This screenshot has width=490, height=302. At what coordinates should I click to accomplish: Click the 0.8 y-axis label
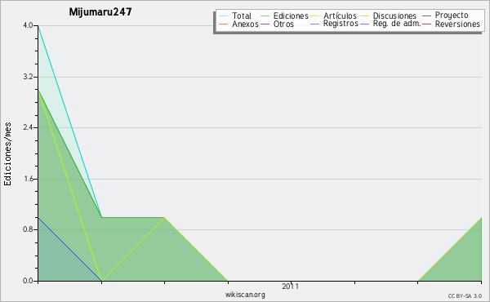(28, 230)
